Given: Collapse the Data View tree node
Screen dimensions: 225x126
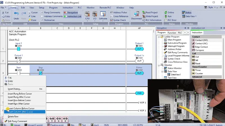Looking at the screenshot, I should pos(162,71).
